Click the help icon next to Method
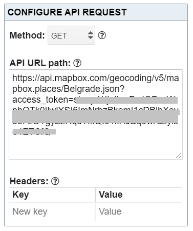193x231 pixels. 102,35
